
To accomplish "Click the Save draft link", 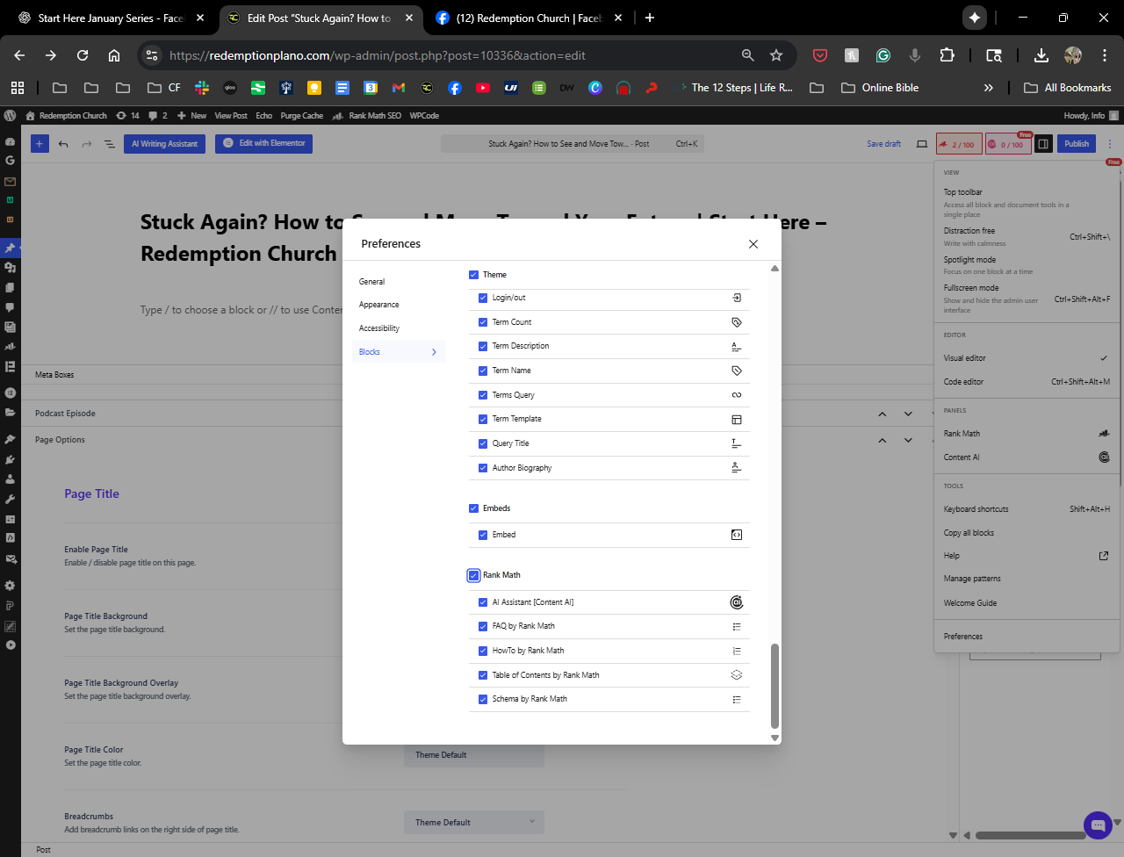I will [883, 144].
